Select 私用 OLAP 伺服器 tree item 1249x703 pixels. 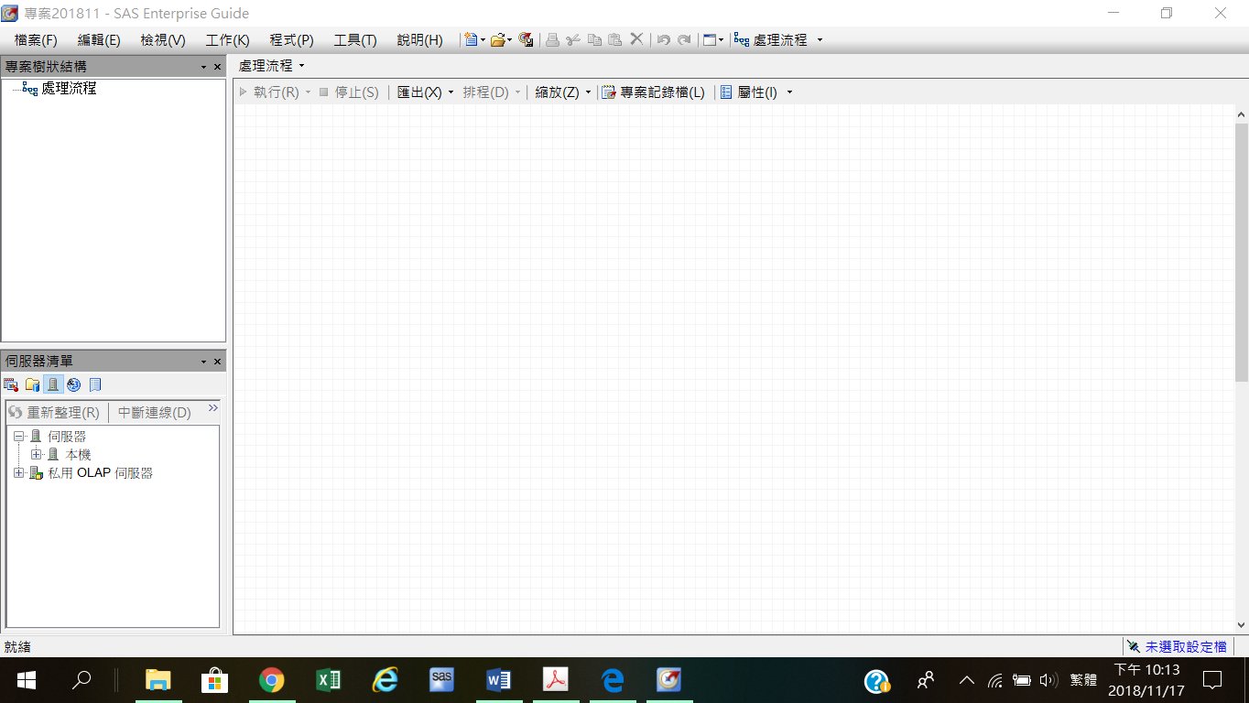click(x=101, y=473)
